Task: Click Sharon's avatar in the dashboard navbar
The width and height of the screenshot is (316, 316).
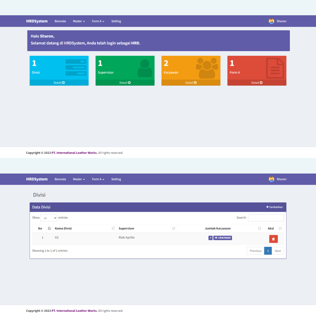Action: [271, 21]
